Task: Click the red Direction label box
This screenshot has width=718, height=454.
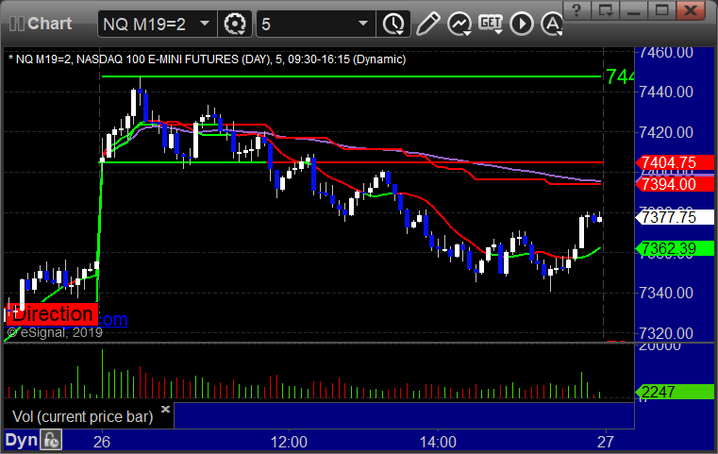Action: tap(52, 314)
